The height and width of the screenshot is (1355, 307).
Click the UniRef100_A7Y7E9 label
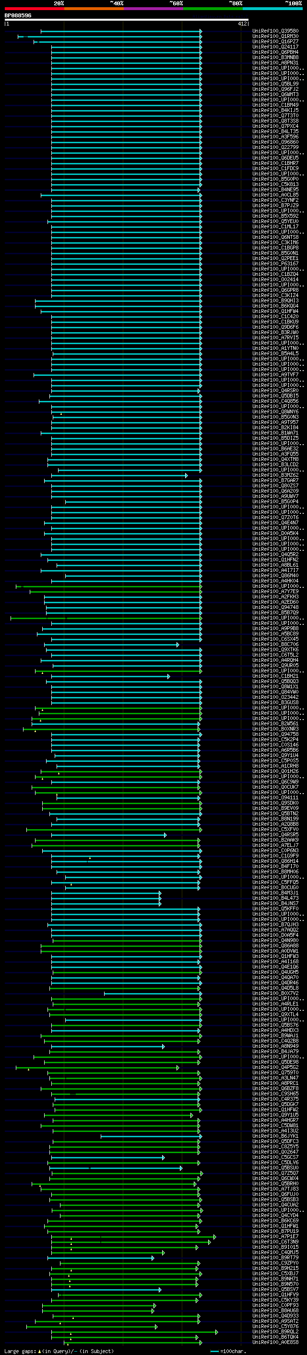click(x=275, y=591)
